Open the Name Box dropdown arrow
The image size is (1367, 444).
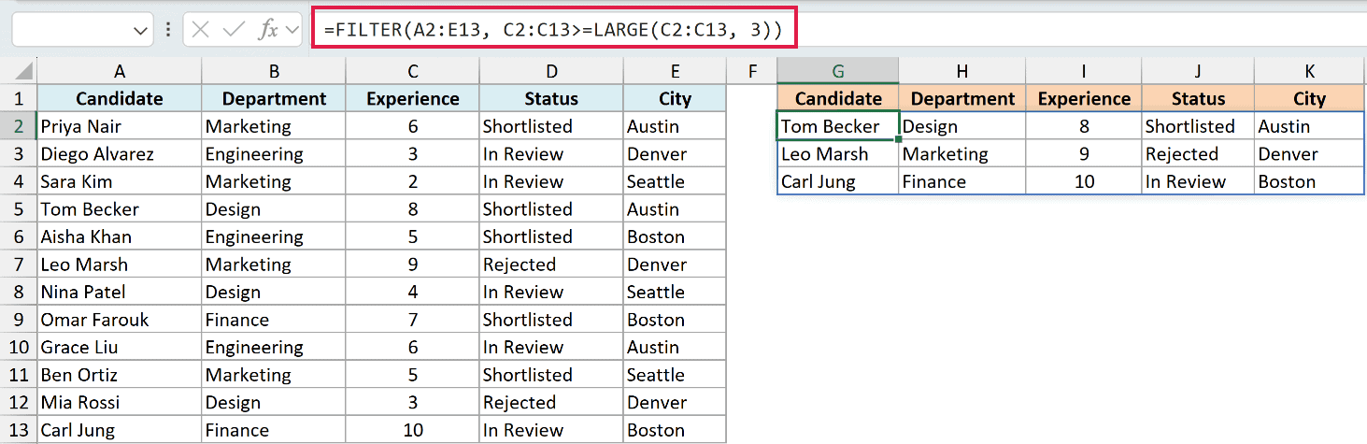click(141, 31)
